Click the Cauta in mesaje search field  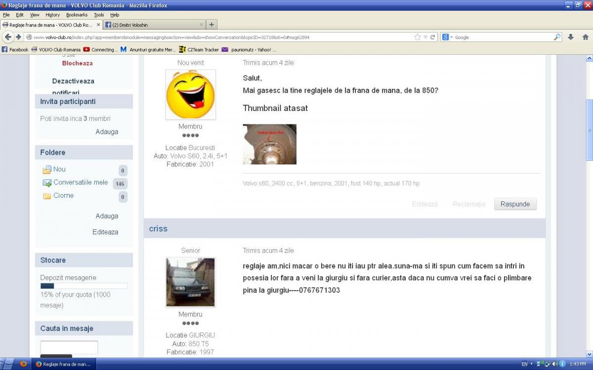[x=69, y=347]
